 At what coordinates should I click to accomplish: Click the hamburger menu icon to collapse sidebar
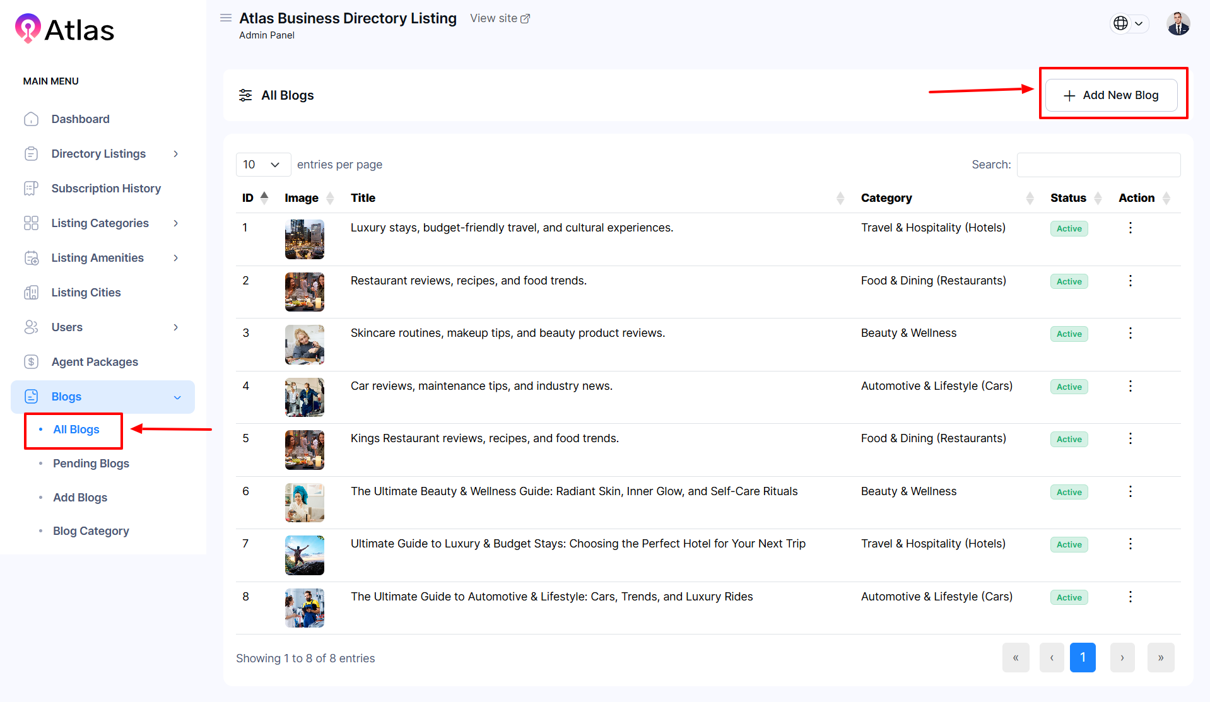click(225, 18)
